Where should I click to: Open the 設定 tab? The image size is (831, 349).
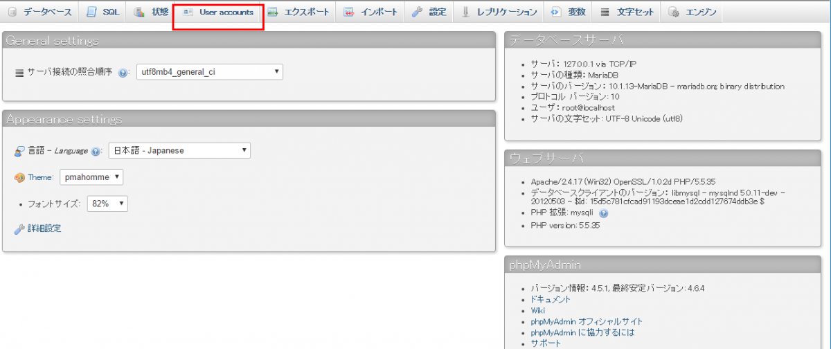click(429, 12)
